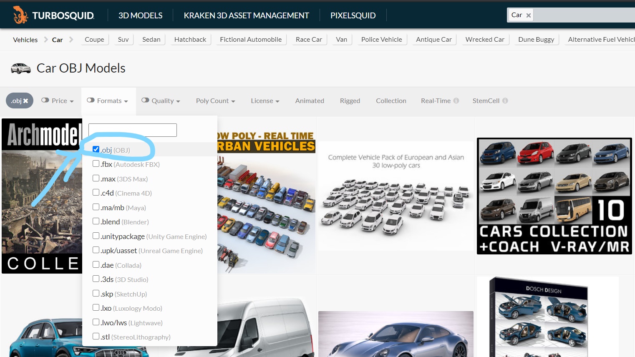The height and width of the screenshot is (357, 635).
Task: Check the .stl (StereoLithography) checkbox
Action: 96,336
